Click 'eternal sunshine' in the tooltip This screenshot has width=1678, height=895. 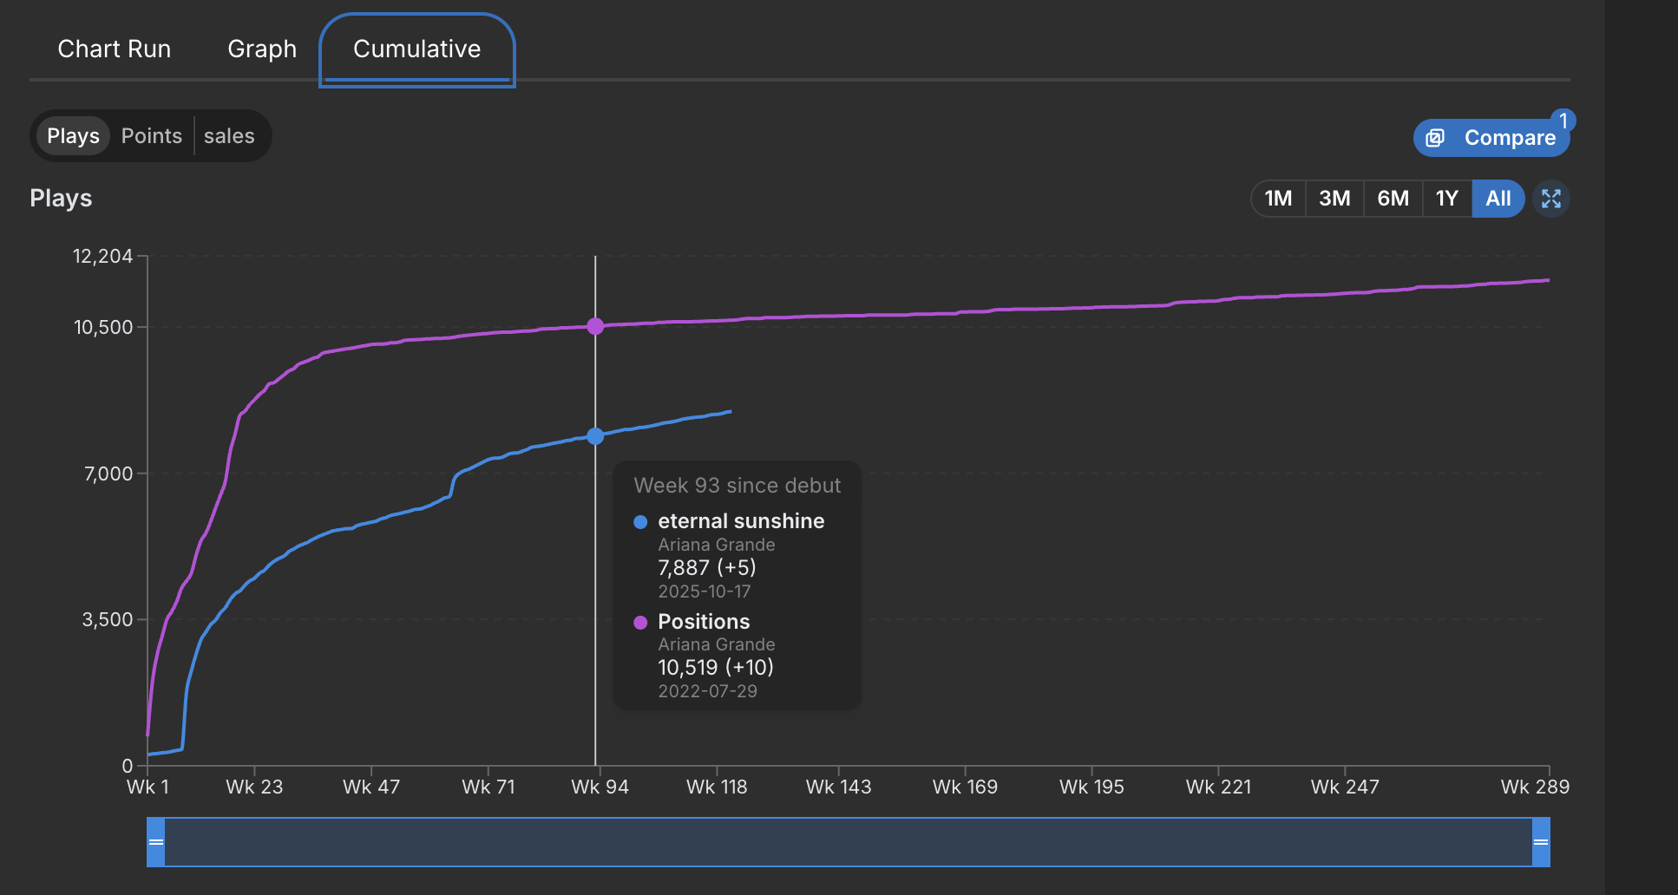click(x=741, y=521)
